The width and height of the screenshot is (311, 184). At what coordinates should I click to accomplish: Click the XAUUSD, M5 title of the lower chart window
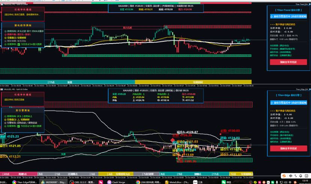[x=15, y=89]
